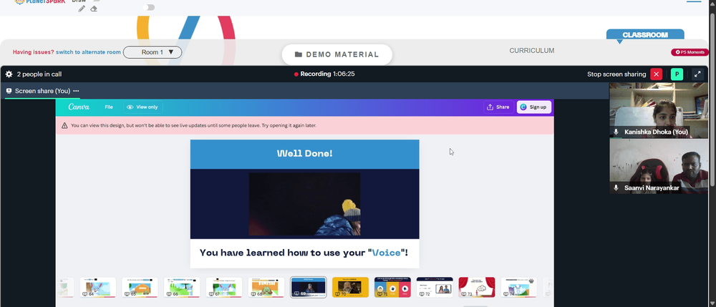
Task: Click the 2 people in call label
Action: coord(39,74)
